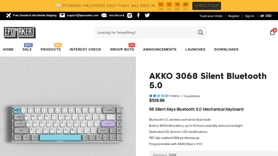The image size is (278, 156).
Task: Open the shopping cart icon
Action: pos(272,32)
